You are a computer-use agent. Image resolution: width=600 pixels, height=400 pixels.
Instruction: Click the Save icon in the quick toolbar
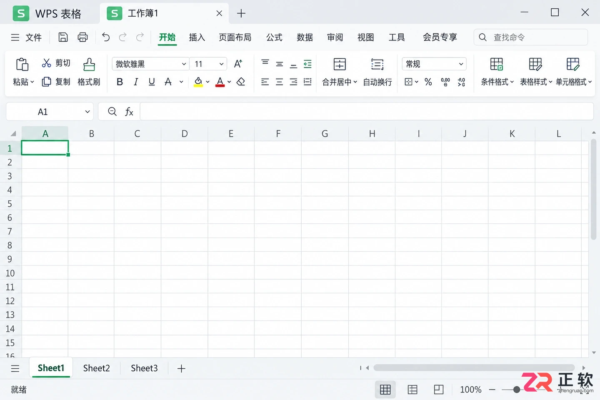pos(63,37)
